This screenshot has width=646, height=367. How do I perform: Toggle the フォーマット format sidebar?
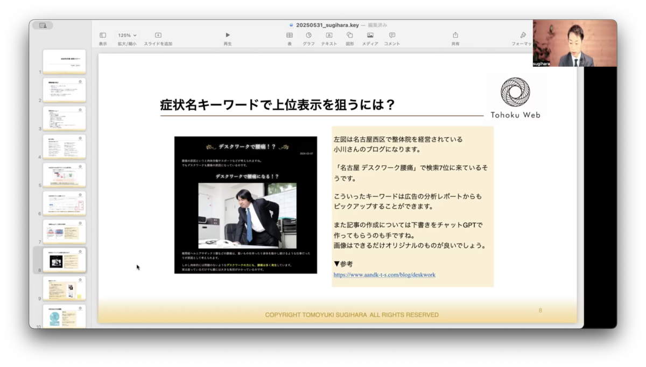point(523,36)
